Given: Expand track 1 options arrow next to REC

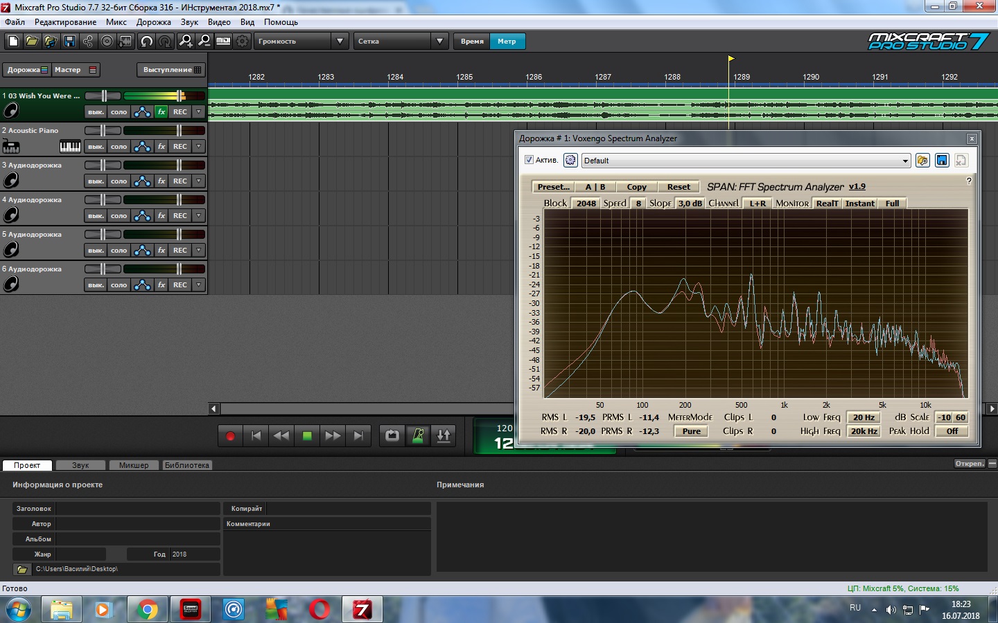Looking at the screenshot, I should coord(199,111).
